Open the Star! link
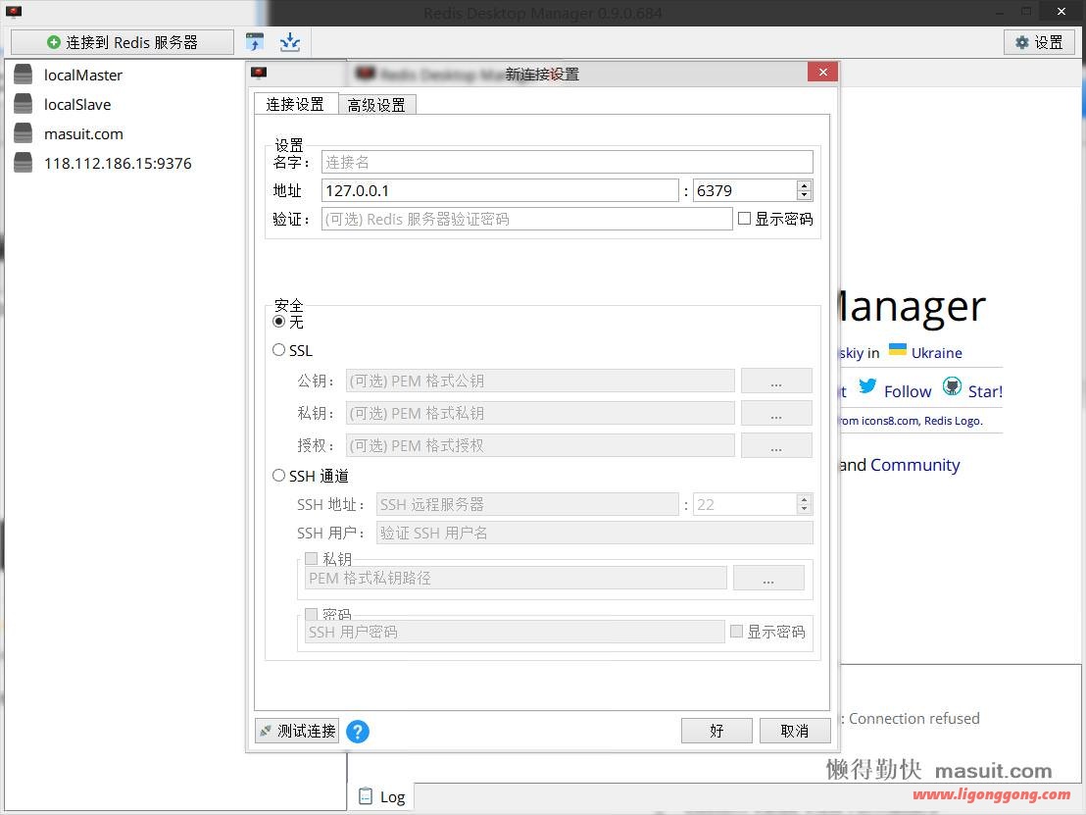 (985, 391)
